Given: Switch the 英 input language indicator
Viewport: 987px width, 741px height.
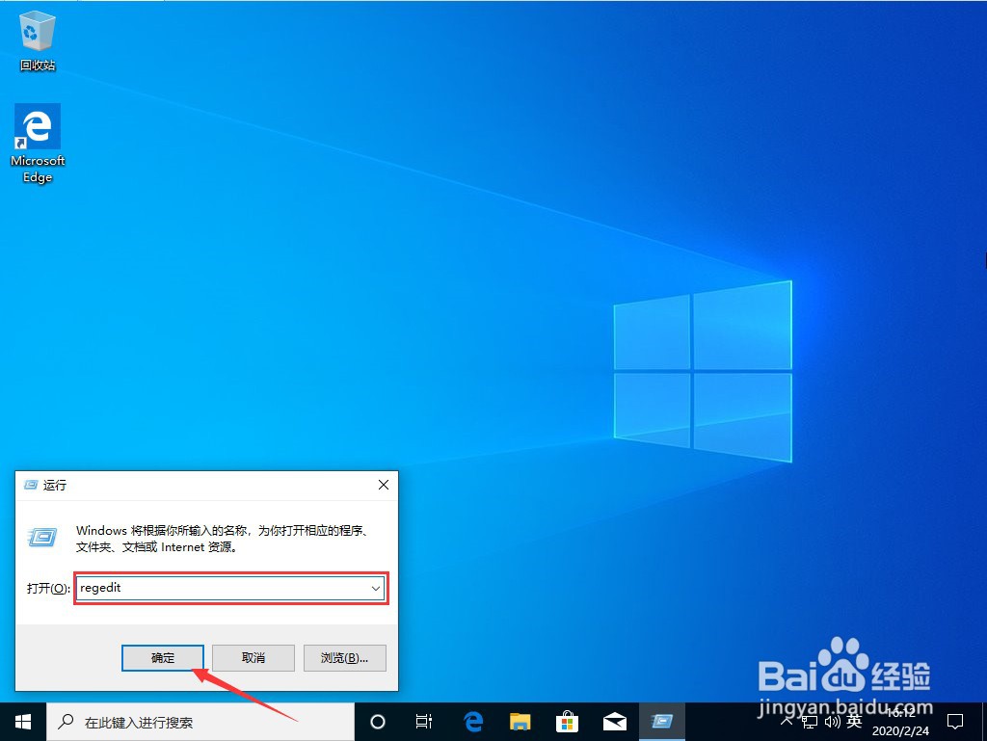Looking at the screenshot, I should point(854,721).
